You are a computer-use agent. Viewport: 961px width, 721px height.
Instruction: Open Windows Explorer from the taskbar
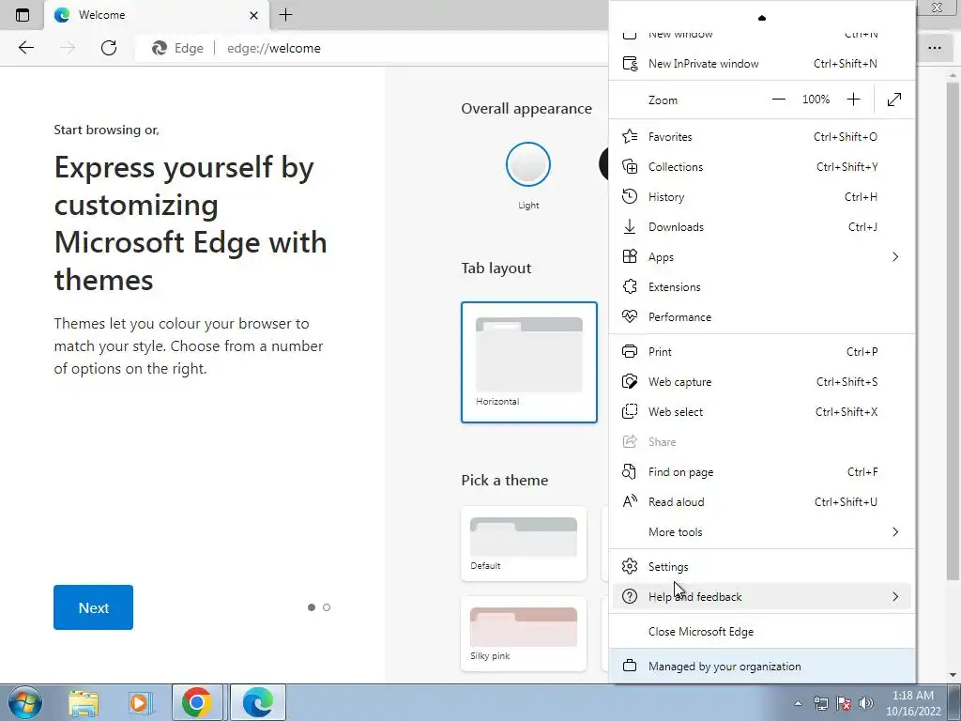coord(84,702)
